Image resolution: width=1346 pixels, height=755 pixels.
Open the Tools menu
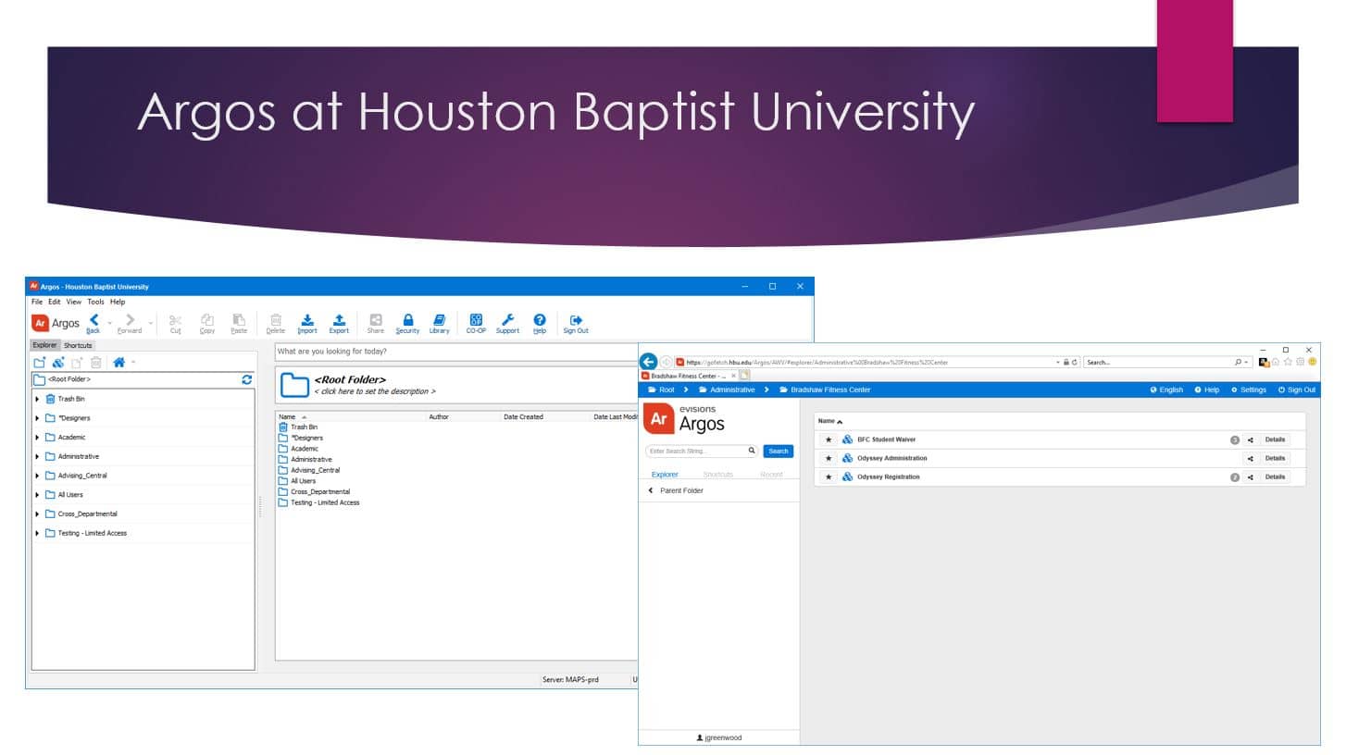95,302
